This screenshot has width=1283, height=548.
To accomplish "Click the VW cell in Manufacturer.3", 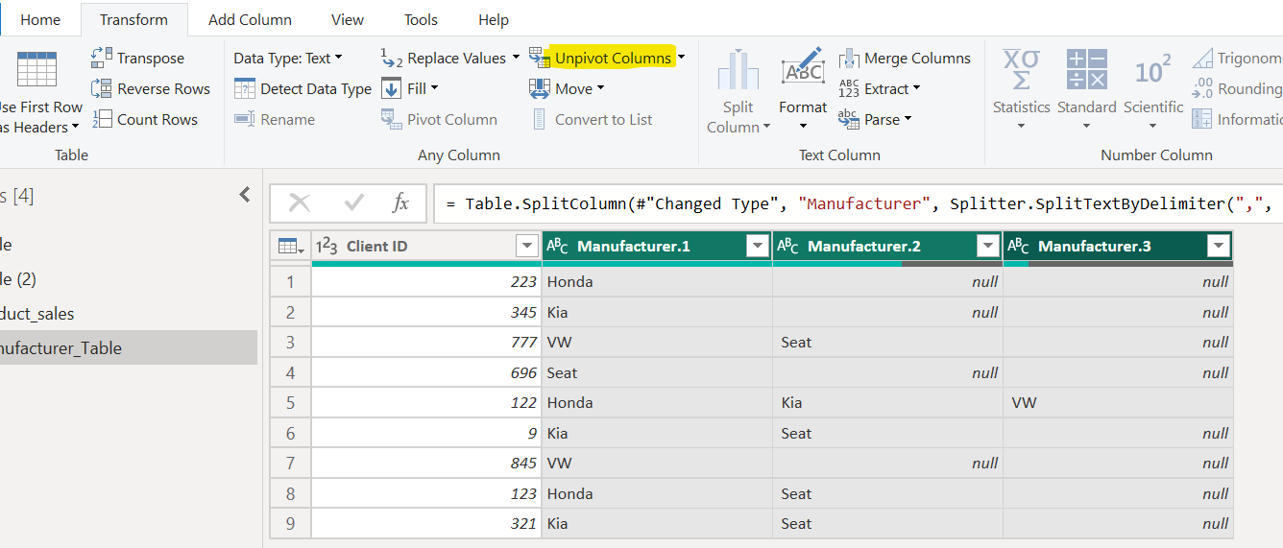I will 1118,403.
